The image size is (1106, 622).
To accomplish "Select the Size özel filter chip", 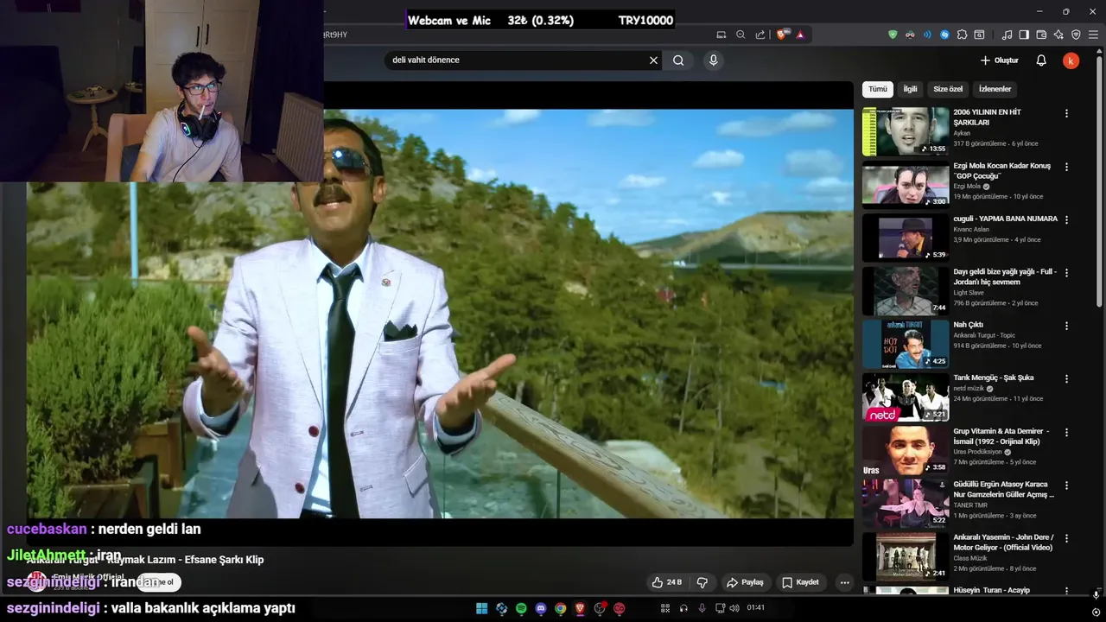I will click(948, 89).
